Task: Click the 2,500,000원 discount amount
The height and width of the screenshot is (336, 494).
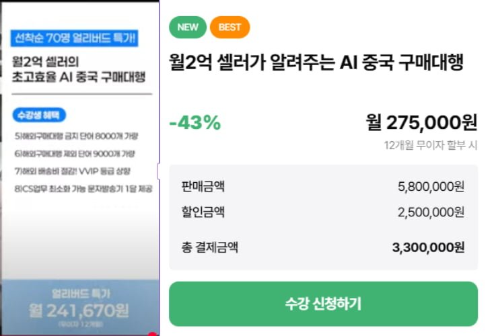Action: click(x=431, y=212)
